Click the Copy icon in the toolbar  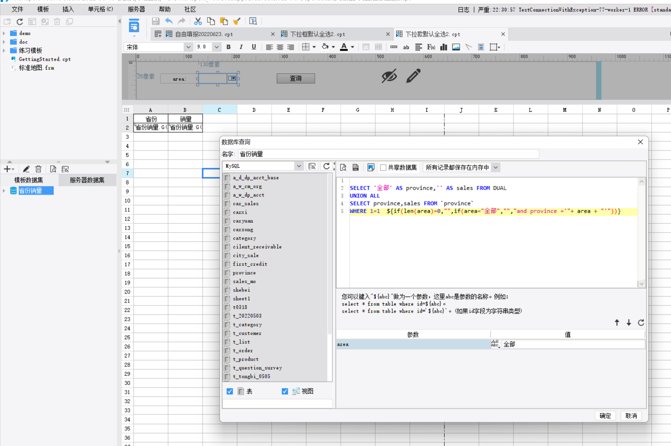(x=211, y=21)
